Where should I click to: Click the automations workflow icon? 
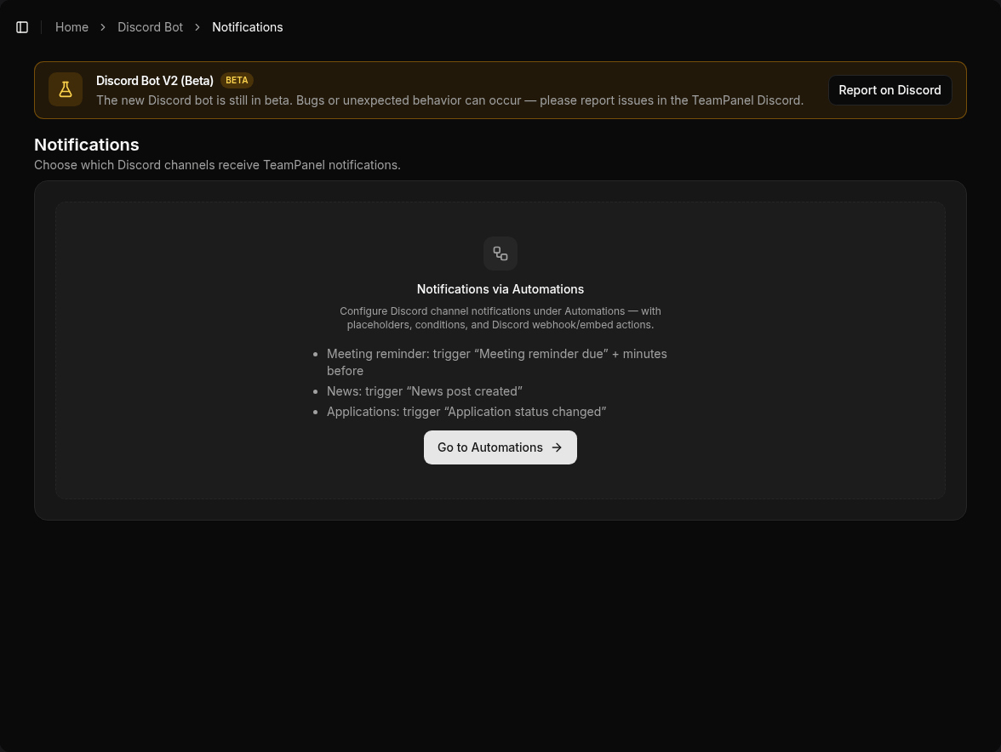[x=500, y=254]
